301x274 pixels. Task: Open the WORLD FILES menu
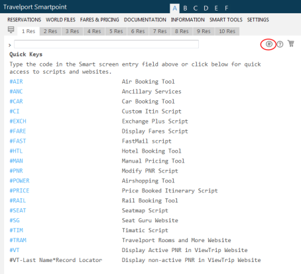(60, 20)
